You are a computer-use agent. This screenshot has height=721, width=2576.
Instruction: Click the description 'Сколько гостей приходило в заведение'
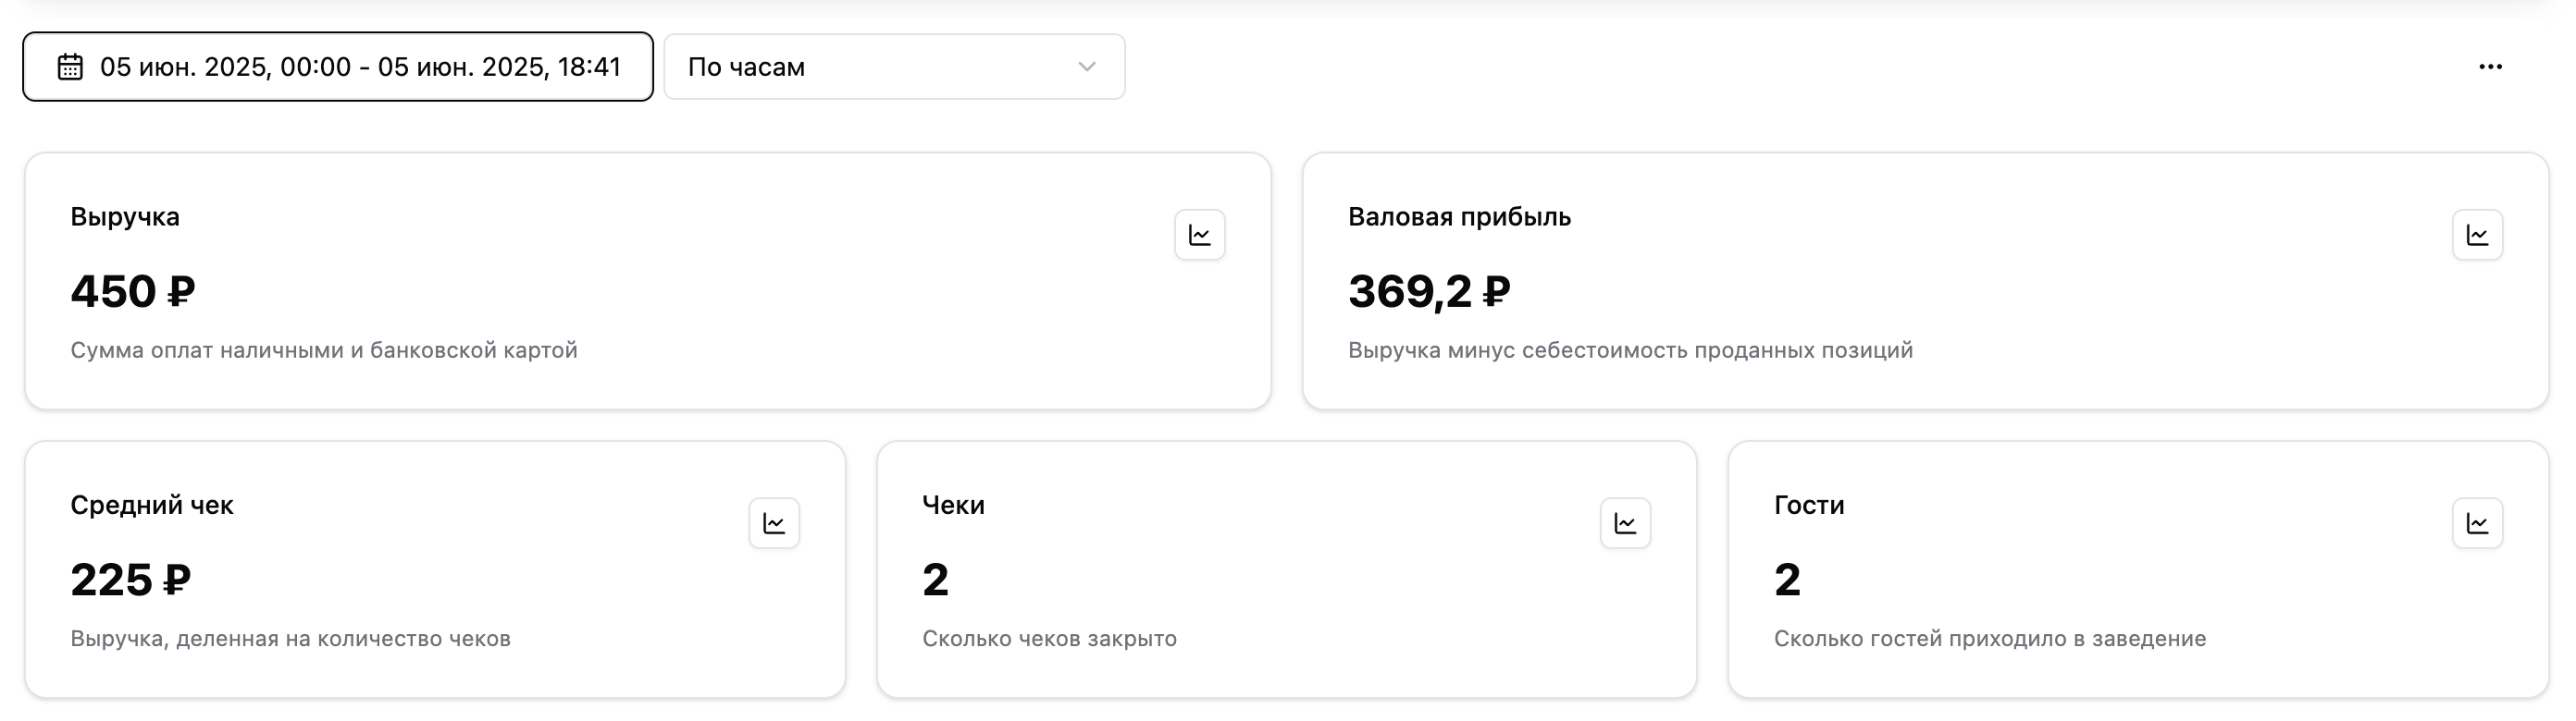[x=1989, y=639]
